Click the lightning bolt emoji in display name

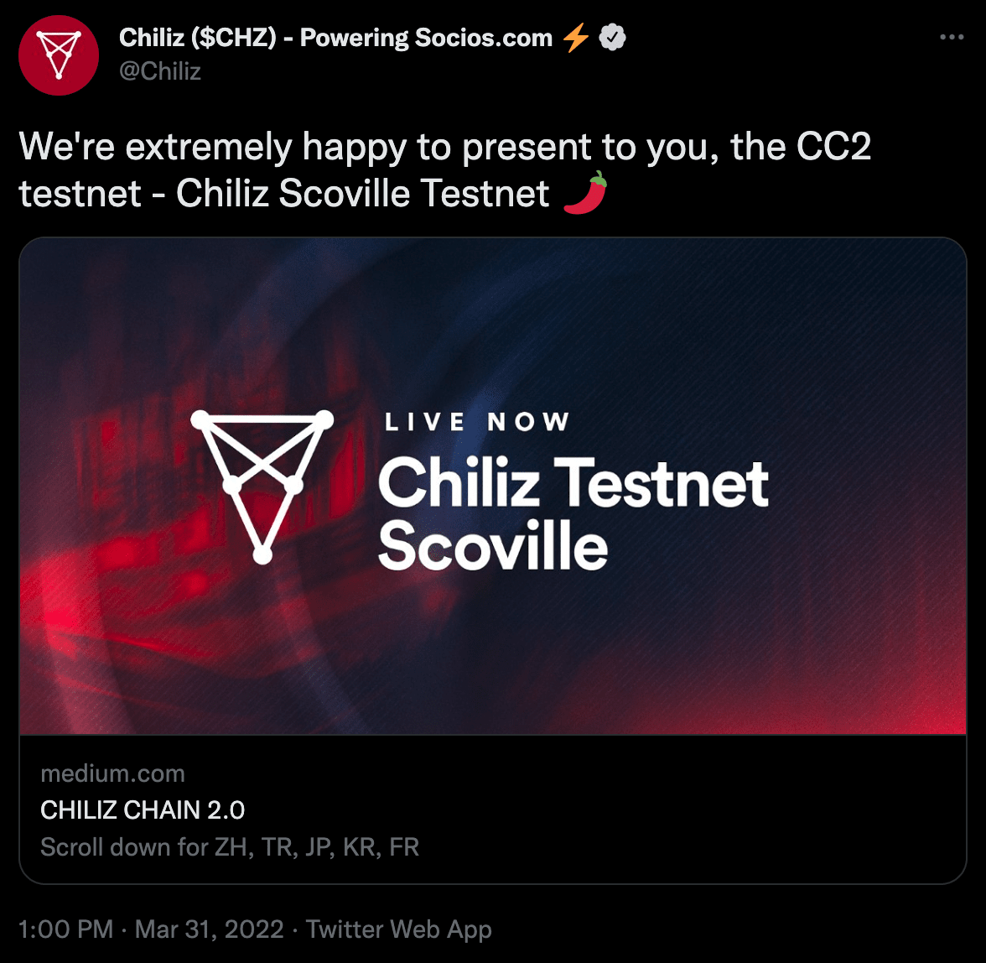[x=575, y=38]
